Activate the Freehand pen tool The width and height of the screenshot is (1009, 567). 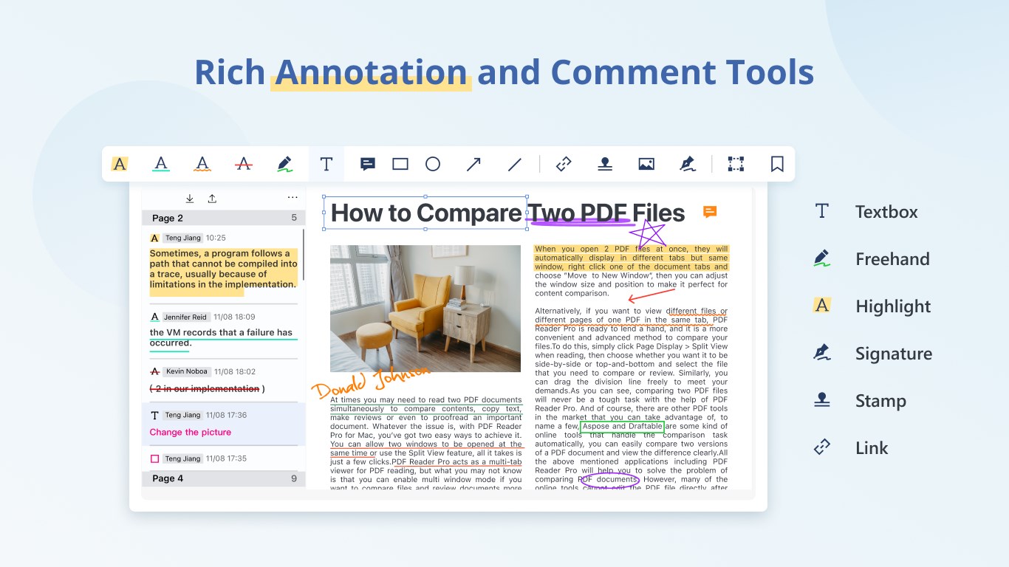284,164
